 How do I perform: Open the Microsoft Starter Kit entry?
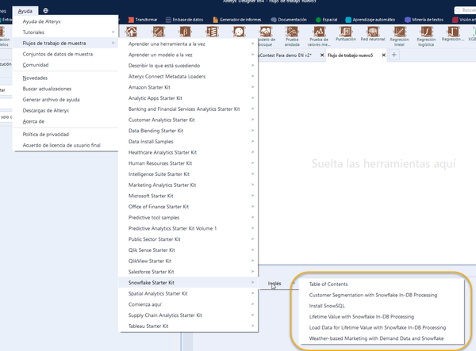[x=188, y=196]
